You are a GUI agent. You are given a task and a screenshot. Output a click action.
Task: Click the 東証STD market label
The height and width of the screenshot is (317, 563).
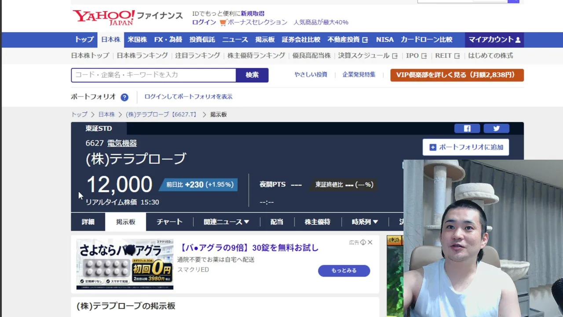(x=99, y=129)
